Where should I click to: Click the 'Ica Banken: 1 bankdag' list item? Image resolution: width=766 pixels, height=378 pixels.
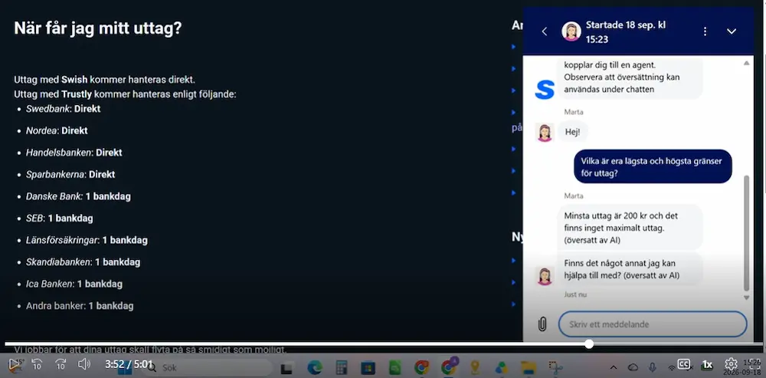click(74, 284)
